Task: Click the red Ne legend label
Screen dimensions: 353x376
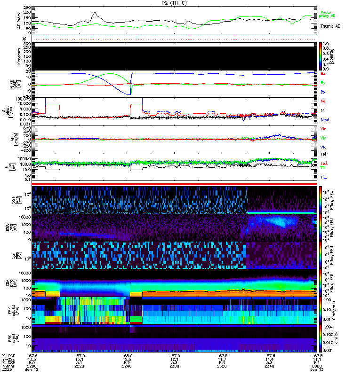Action: tap(323, 101)
